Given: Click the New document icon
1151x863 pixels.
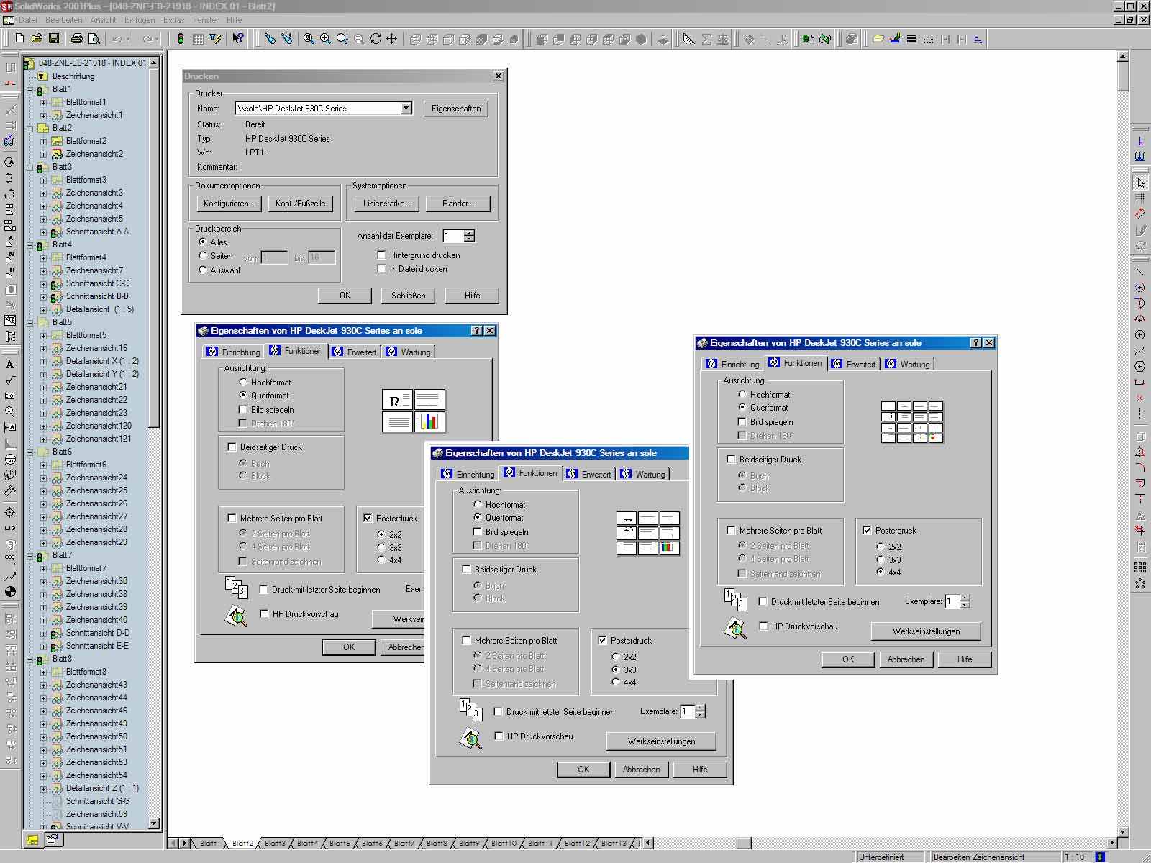Looking at the screenshot, I should click(x=19, y=39).
